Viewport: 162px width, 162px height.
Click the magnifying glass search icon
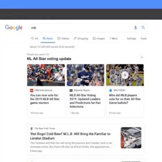click(143, 28)
